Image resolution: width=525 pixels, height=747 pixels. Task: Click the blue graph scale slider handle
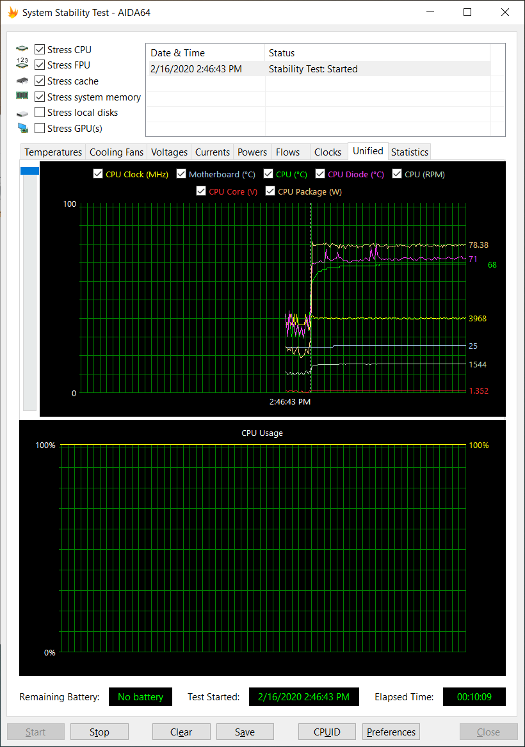tap(29, 170)
